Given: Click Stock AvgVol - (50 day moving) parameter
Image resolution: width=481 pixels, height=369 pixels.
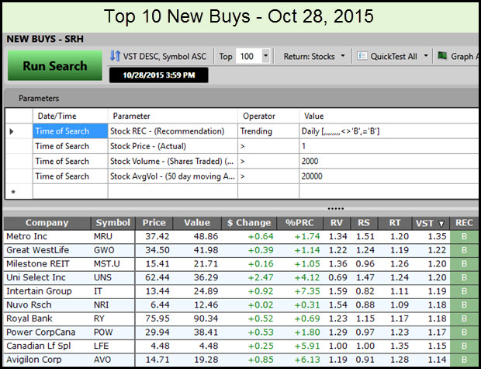Looking at the screenshot, I should (172, 176).
